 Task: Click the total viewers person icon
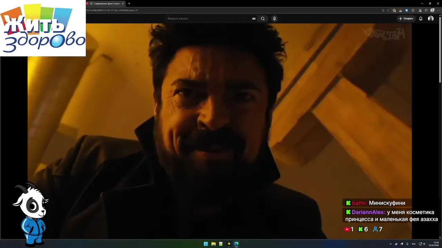(x=375, y=229)
